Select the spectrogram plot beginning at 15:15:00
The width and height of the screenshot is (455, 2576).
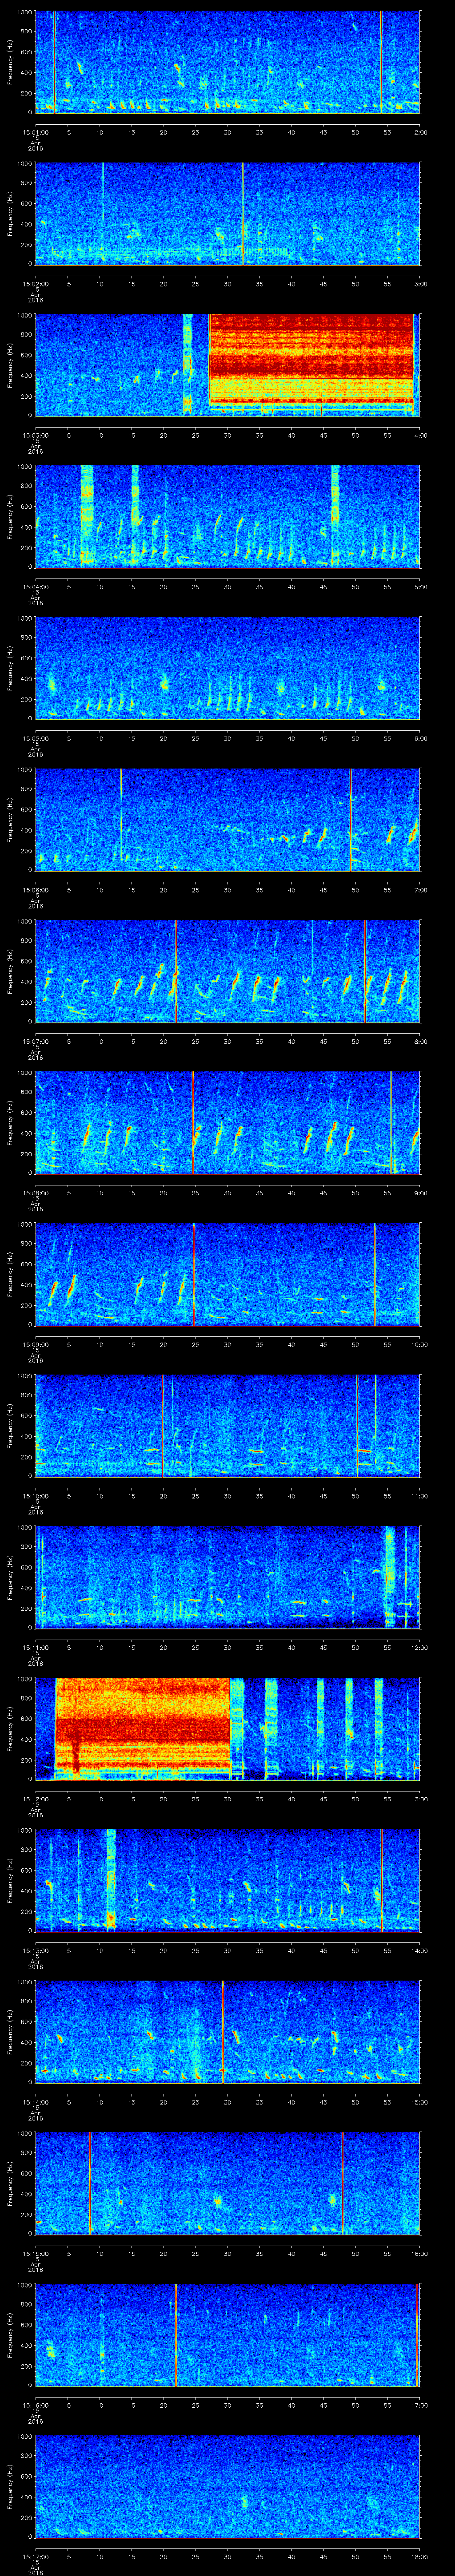227,2184
